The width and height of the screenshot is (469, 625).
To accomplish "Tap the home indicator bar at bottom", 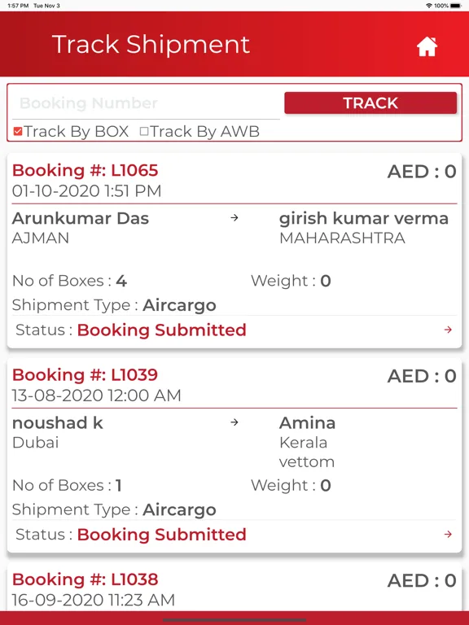I will tap(234, 620).
